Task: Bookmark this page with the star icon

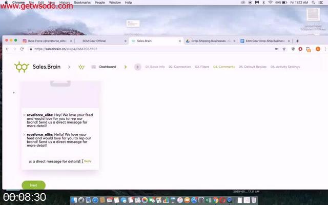Action: coord(284,49)
